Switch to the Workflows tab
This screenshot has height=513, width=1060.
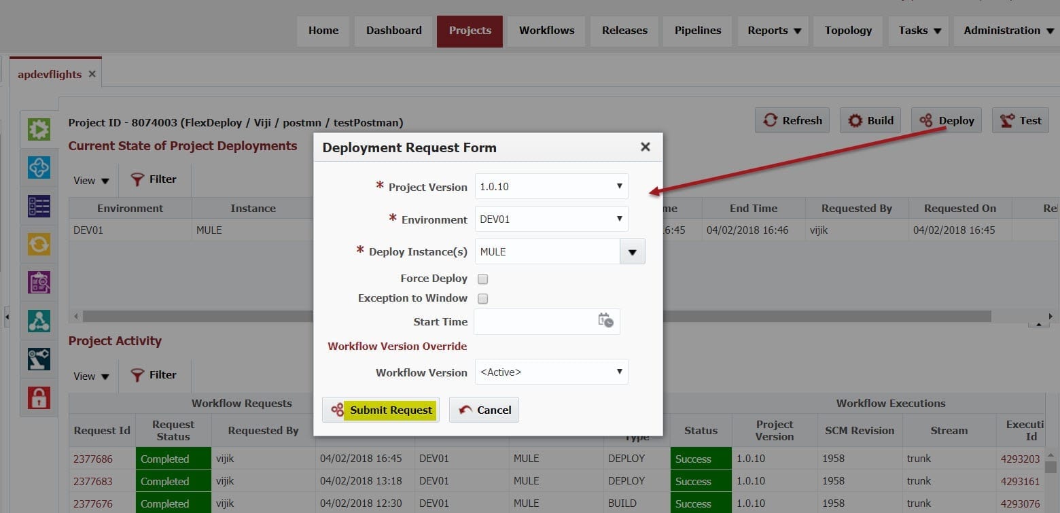[547, 31]
